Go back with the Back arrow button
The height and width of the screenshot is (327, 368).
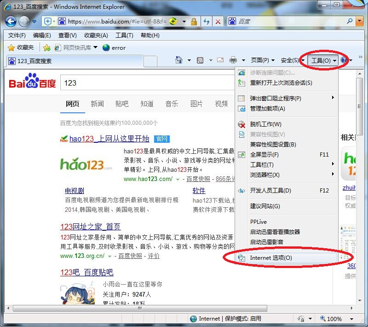pyautogui.click(x=11, y=22)
